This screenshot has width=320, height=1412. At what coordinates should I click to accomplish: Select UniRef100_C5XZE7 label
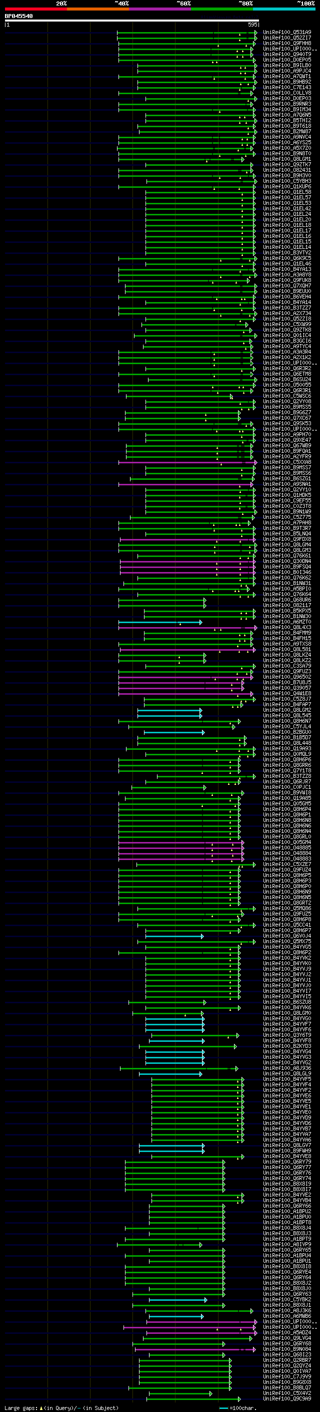287,865
